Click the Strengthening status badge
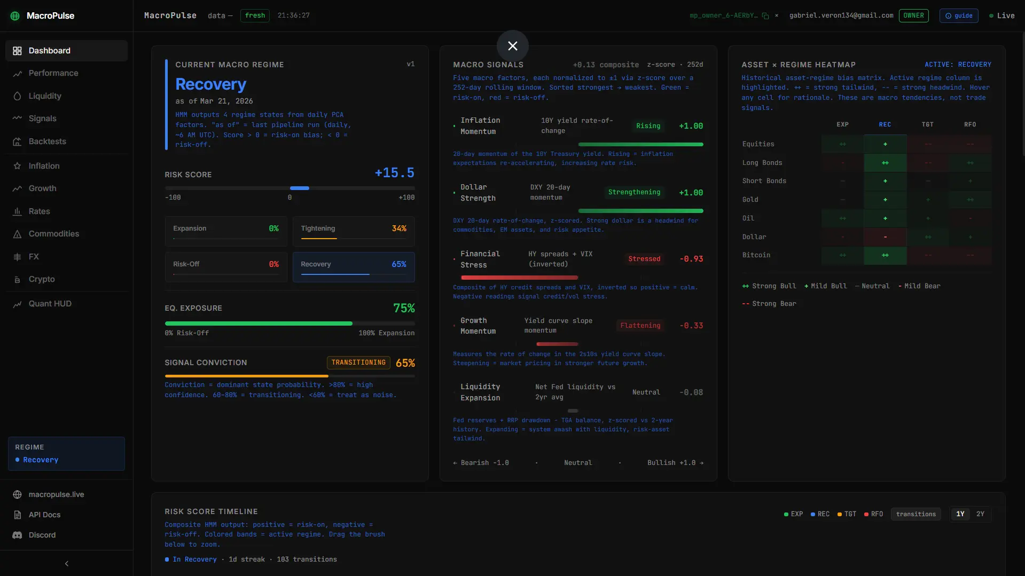The height and width of the screenshot is (576, 1025). pos(634,192)
